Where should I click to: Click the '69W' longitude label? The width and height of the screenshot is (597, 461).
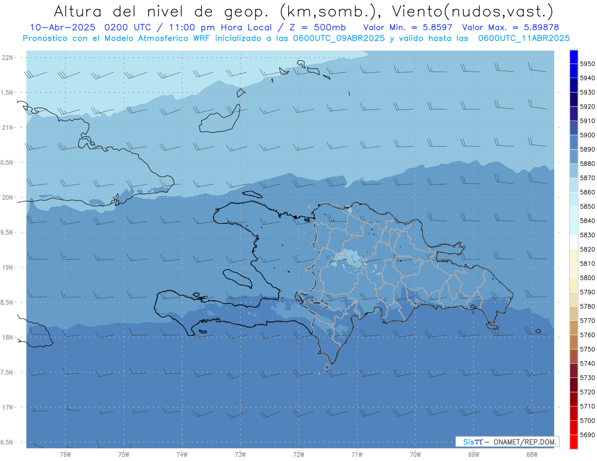[x=474, y=454]
